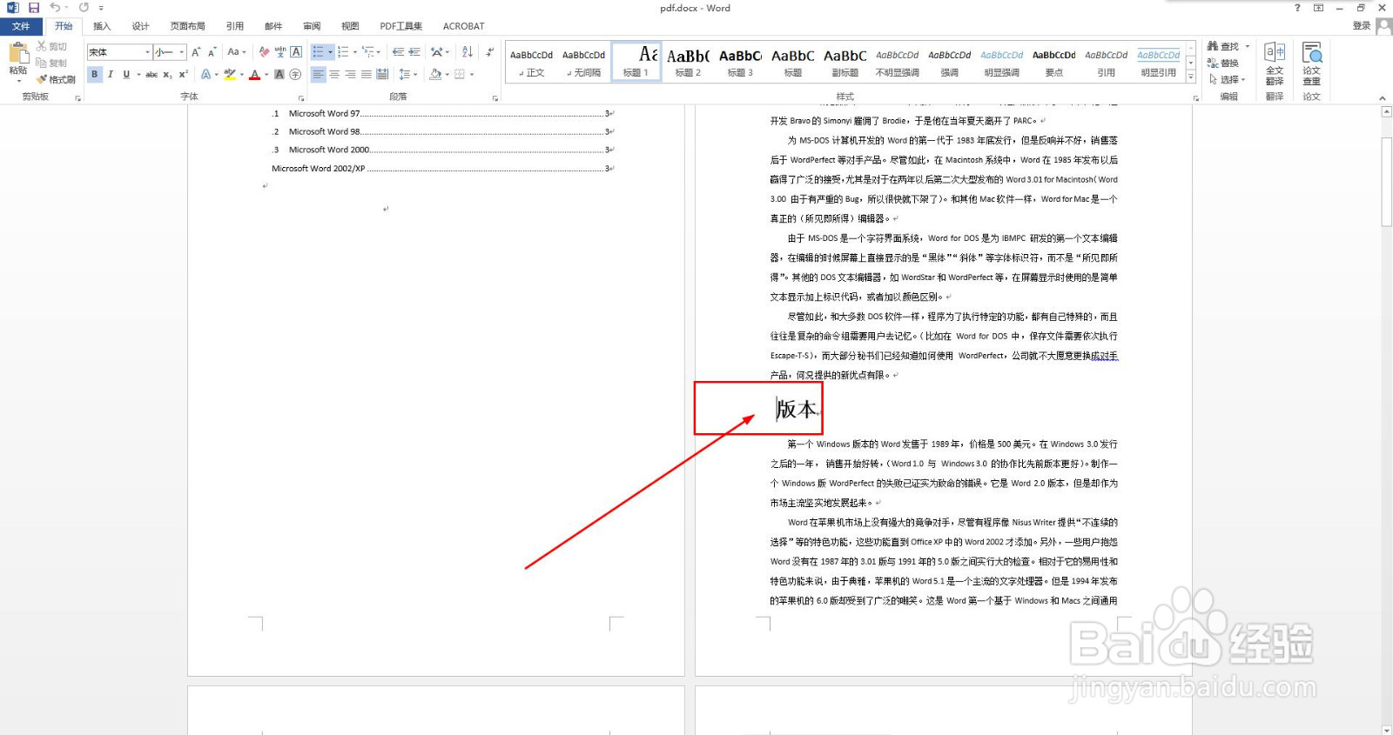1393x735 pixels.
Task: Click the Decrease Indent icon
Action: (x=398, y=52)
